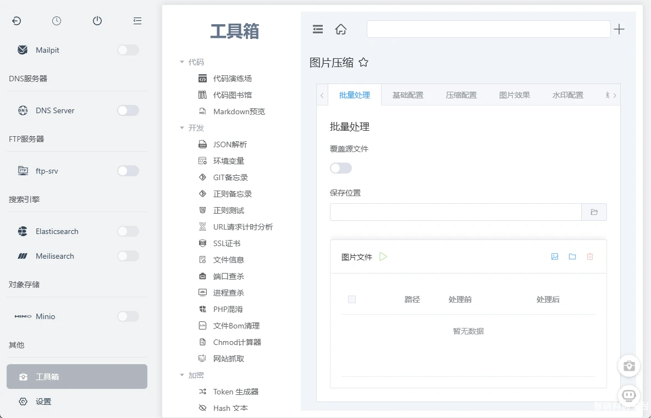Go to toolbox home icon
The height and width of the screenshot is (418, 651).
click(341, 30)
